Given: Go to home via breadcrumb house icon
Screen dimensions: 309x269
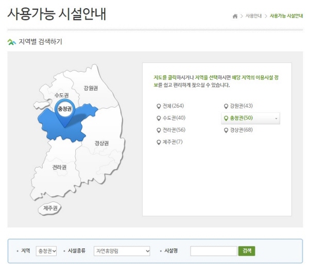Looking at the screenshot, I should coord(235,16).
